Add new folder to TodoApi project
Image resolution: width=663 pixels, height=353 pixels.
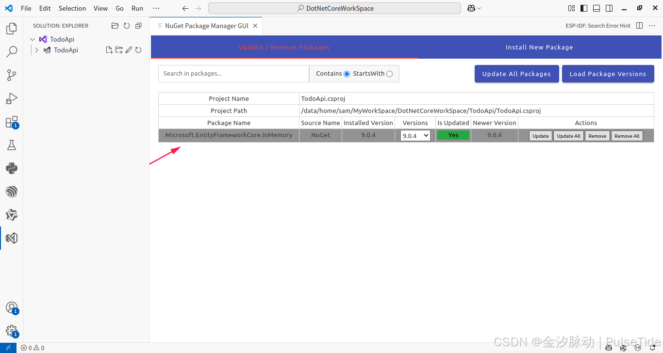[119, 50]
